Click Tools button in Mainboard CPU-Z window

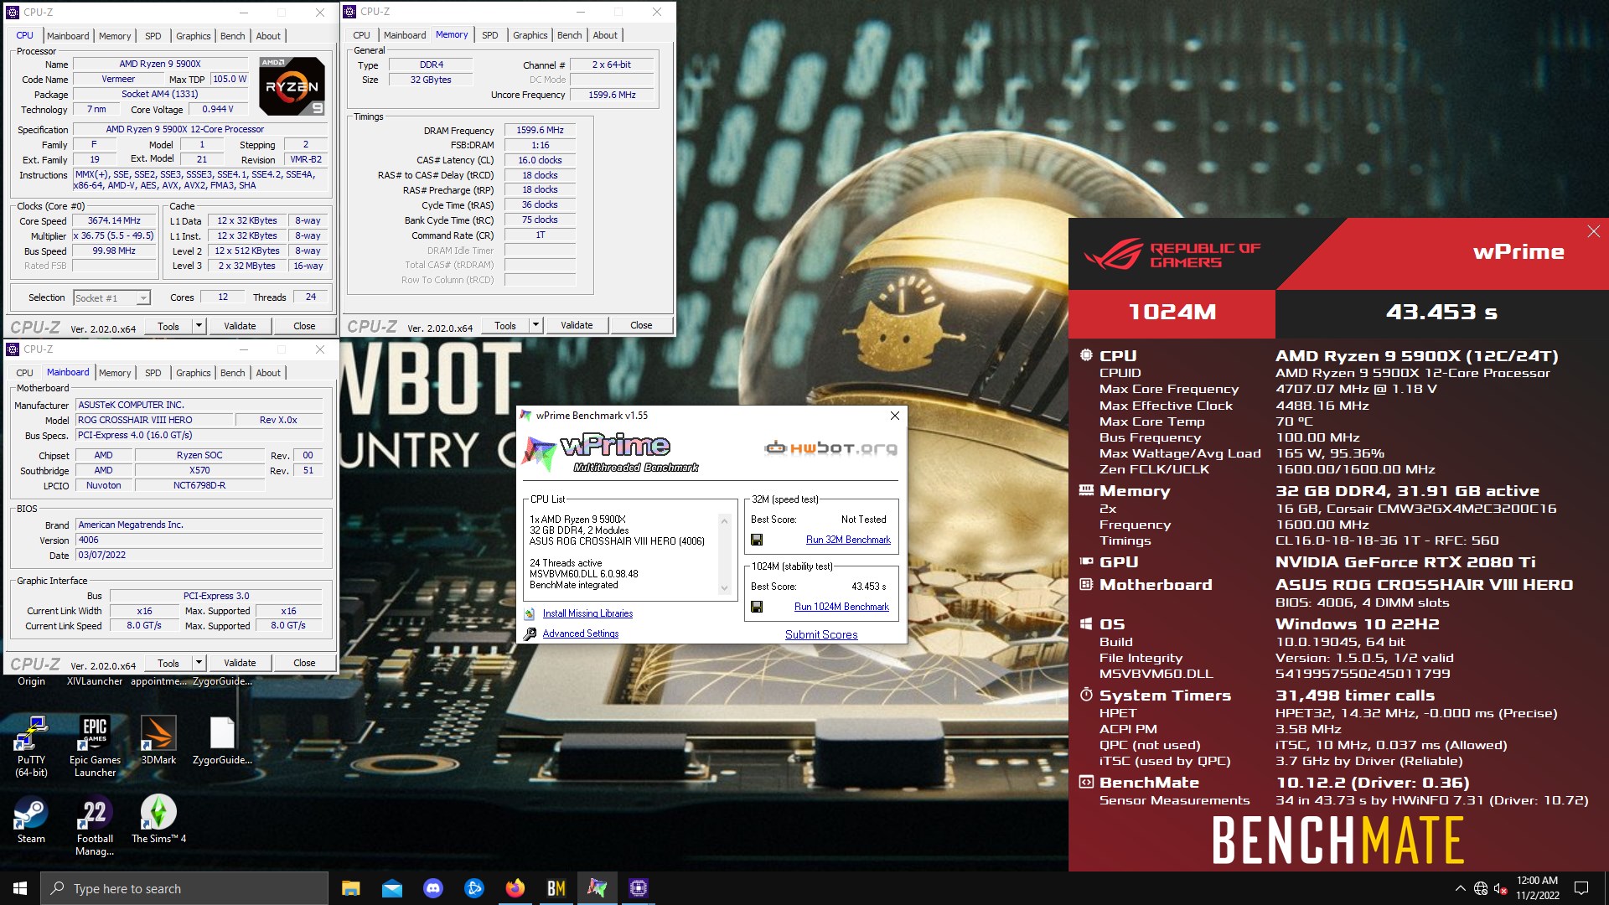click(168, 663)
